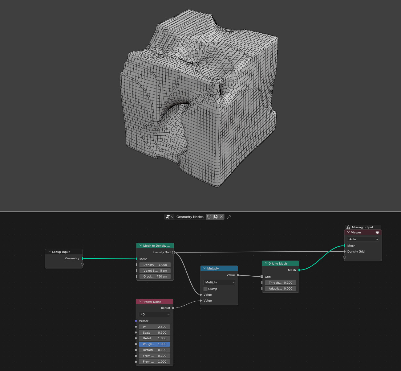
Task: Click the Distortion 0.100 value field
Action: 154,350
